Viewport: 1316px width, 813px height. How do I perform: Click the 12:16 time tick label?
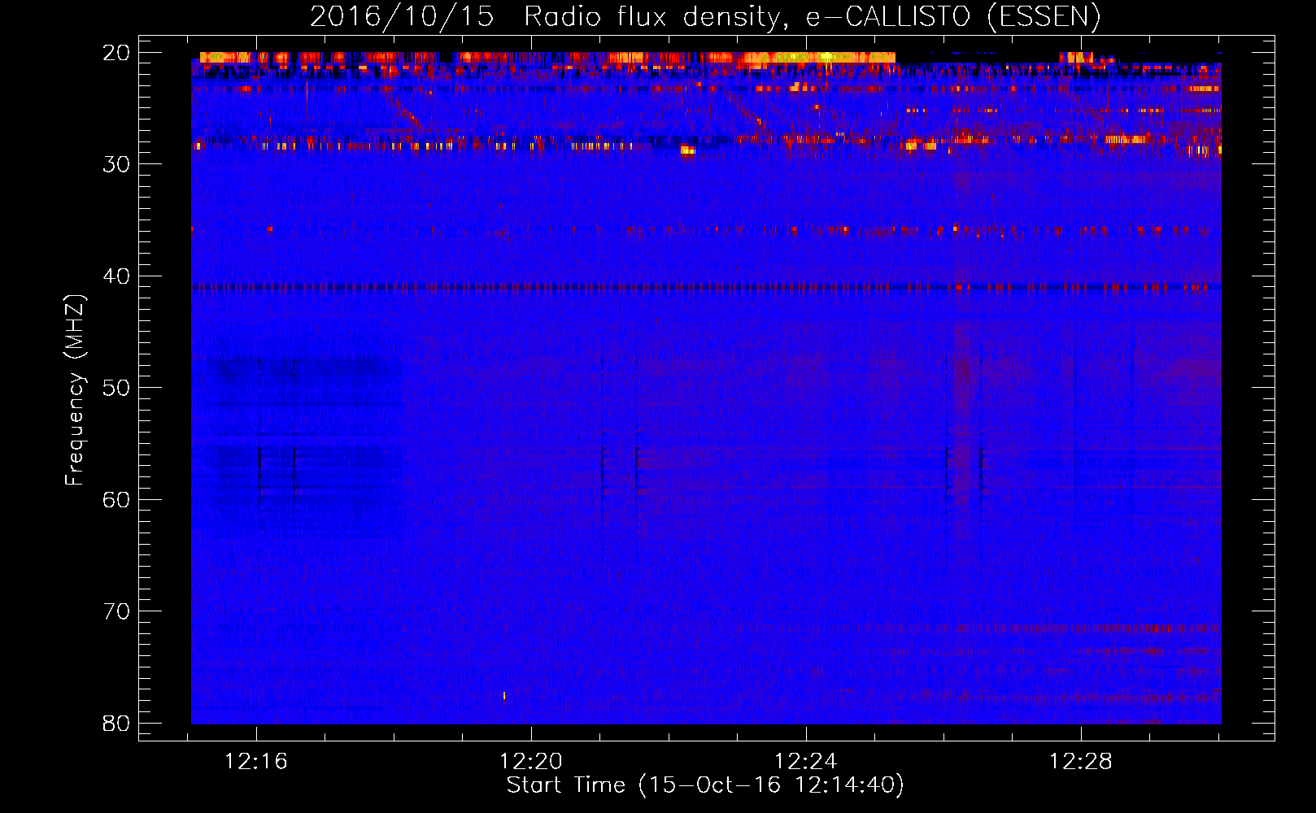(257, 762)
